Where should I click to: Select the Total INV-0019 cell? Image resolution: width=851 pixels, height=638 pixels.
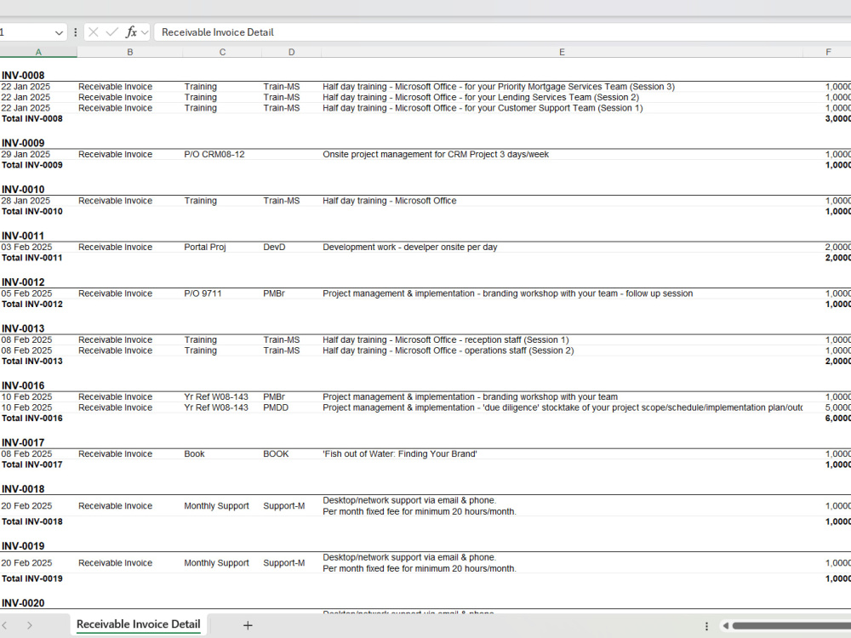tap(32, 578)
